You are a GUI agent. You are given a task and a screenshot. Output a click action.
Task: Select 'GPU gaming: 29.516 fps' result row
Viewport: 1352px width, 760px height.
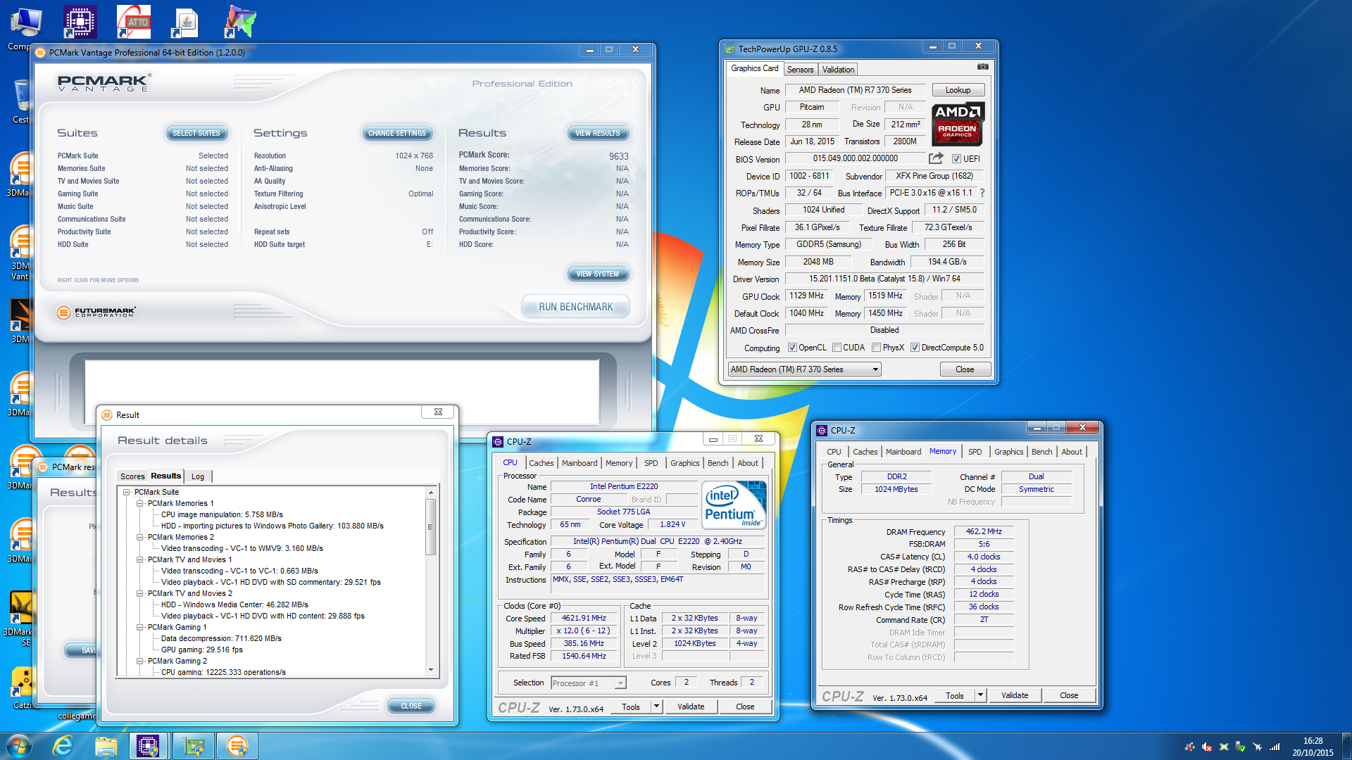[201, 650]
